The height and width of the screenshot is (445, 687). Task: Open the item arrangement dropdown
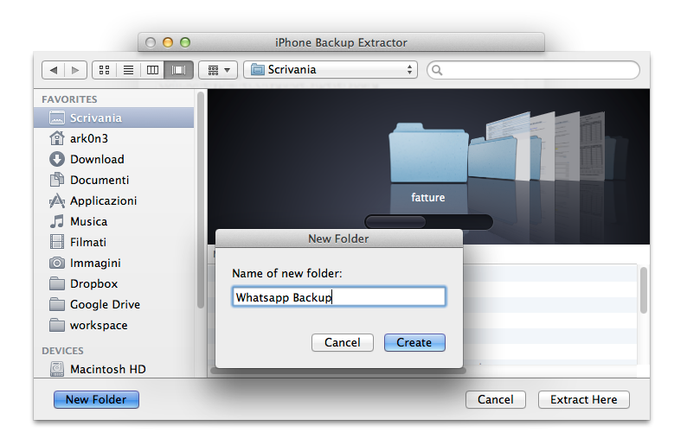tap(218, 70)
